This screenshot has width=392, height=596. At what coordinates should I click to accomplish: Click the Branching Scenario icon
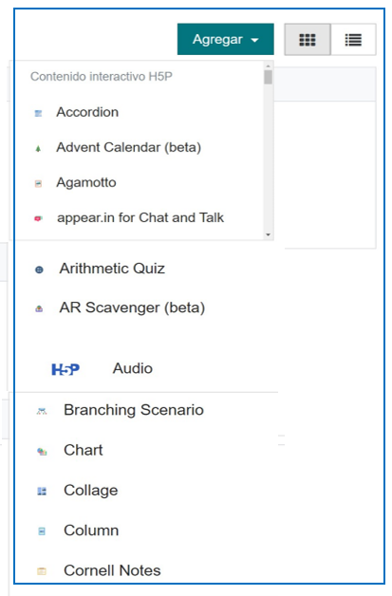pyautogui.click(x=42, y=411)
